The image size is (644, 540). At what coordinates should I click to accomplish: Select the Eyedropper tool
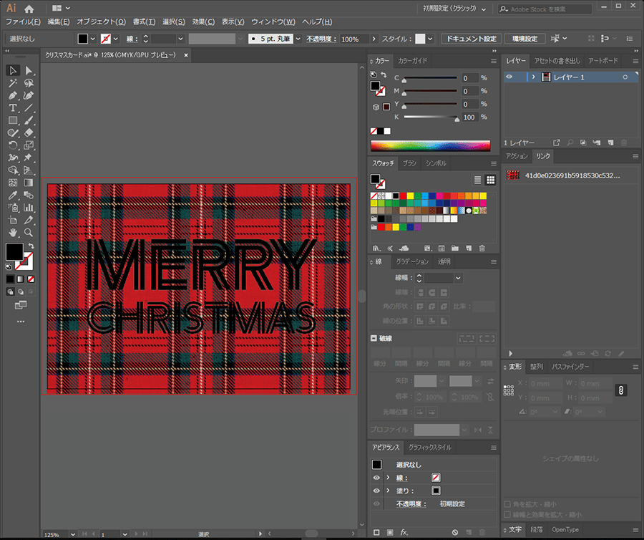(13, 196)
